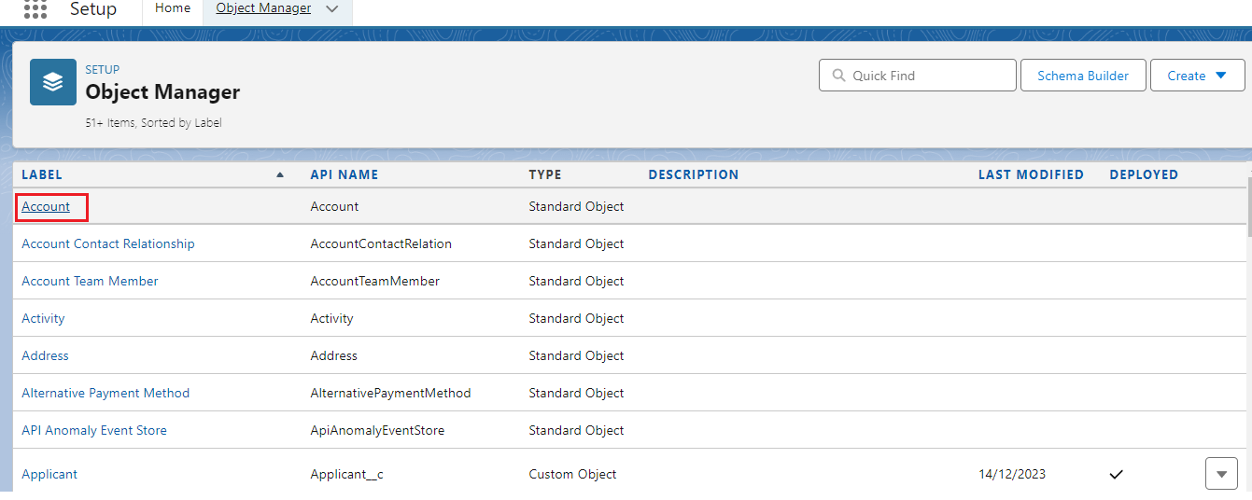Open the Applicant row actions dropdown
Image resolution: width=1252 pixels, height=500 pixels.
tap(1221, 474)
